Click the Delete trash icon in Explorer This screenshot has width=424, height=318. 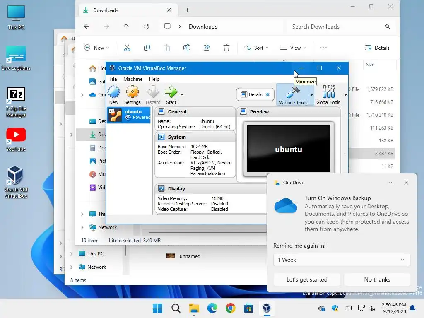tap(226, 48)
